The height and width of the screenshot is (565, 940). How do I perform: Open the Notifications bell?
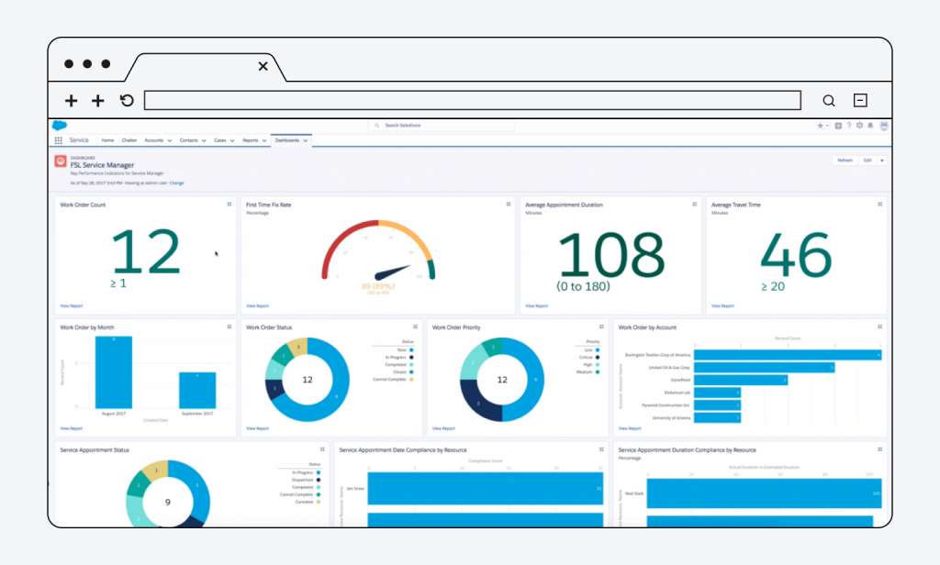point(870,126)
